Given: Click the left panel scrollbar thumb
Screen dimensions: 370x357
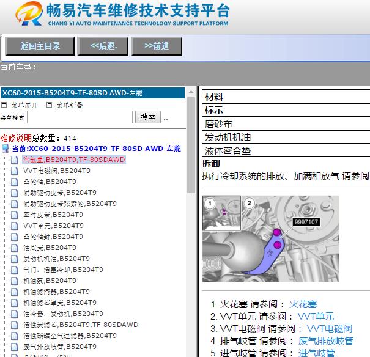Looking at the screenshot, I should coord(191,145).
